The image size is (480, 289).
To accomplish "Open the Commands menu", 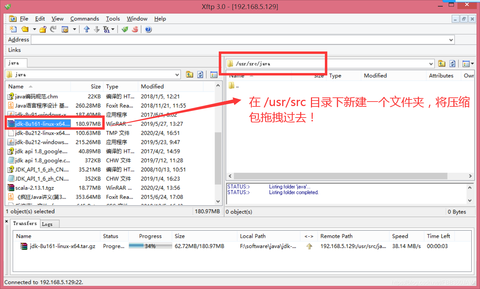I will pyautogui.click(x=85, y=18).
